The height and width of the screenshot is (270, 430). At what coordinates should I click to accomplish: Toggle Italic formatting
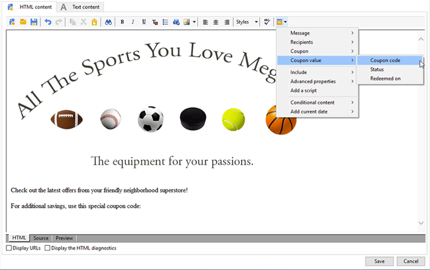pyautogui.click(x=133, y=22)
